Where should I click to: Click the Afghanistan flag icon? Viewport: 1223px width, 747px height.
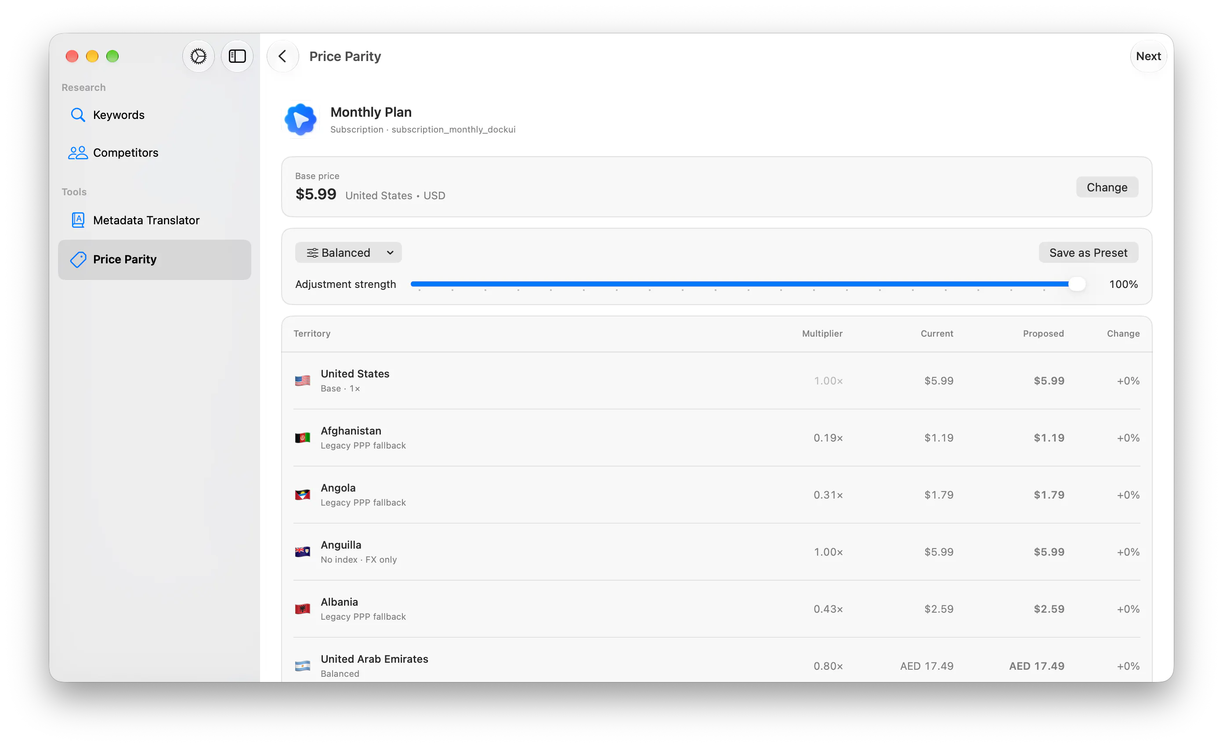302,438
